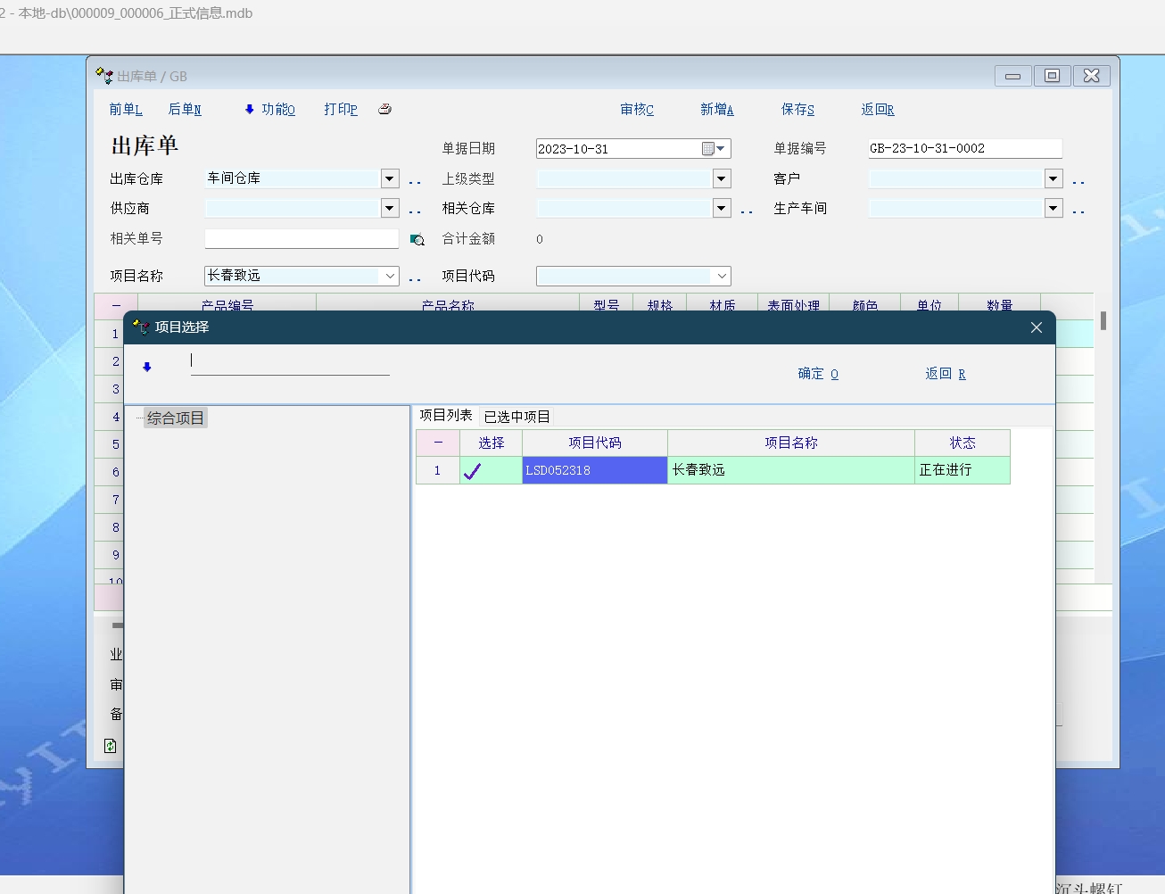Image resolution: width=1165 pixels, height=894 pixels.
Task: Expand the 出库仓库 dropdown
Action: click(x=390, y=178)
